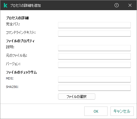Focus the 完全パス input field
This screenshot has width=137, height=119.
tap(94, 25)
